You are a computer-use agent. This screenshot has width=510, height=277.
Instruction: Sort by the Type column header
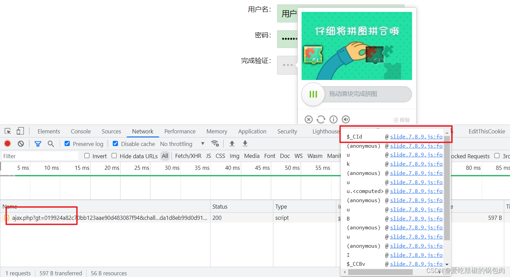point(305,207)
